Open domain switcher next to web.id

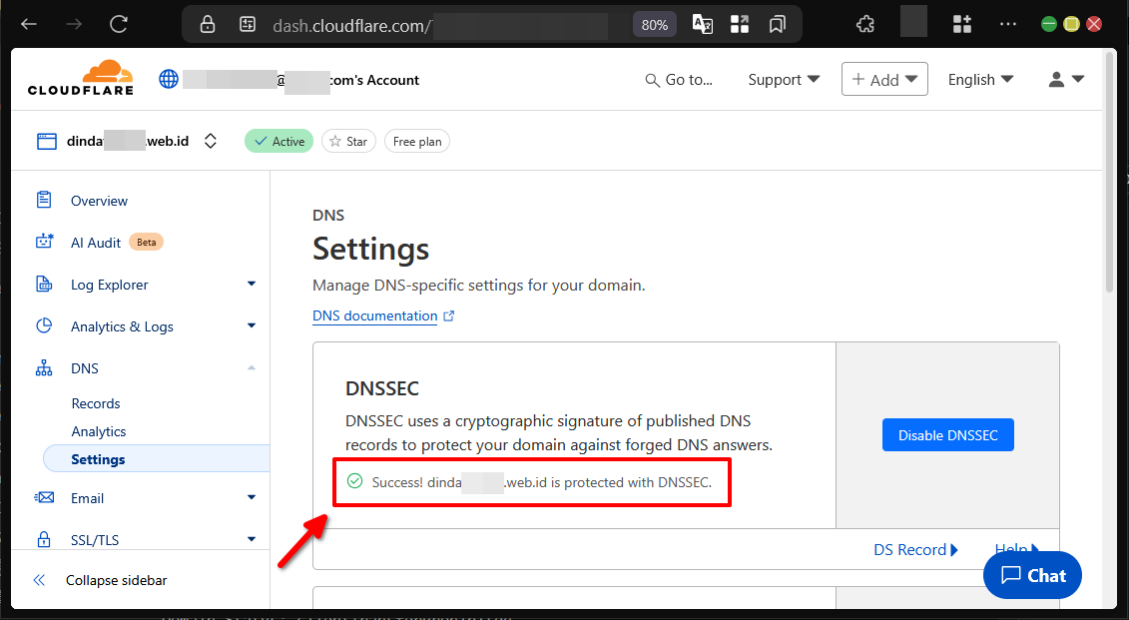(x=211, y=141)
